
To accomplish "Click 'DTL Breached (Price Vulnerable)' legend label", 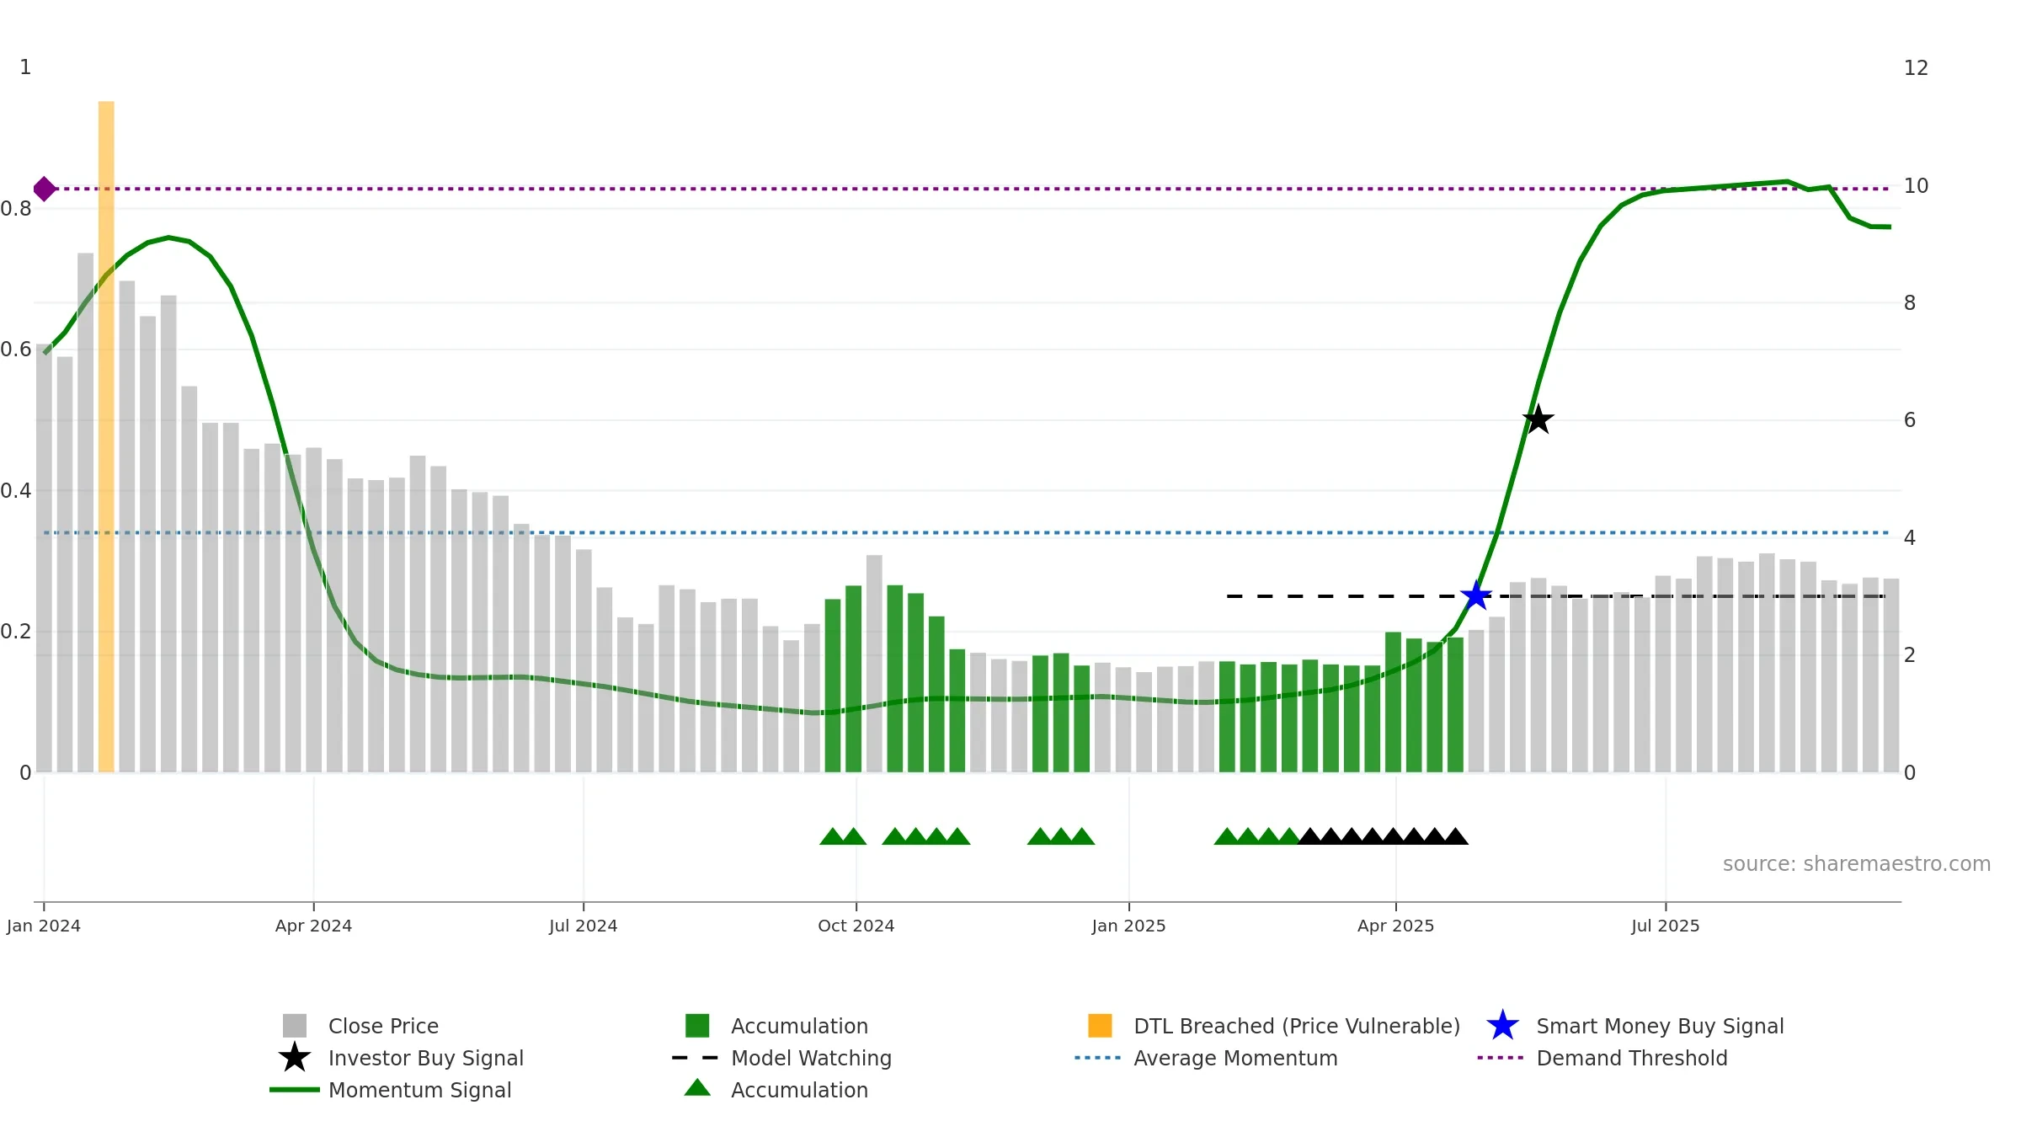I will coord(1297,1026).
